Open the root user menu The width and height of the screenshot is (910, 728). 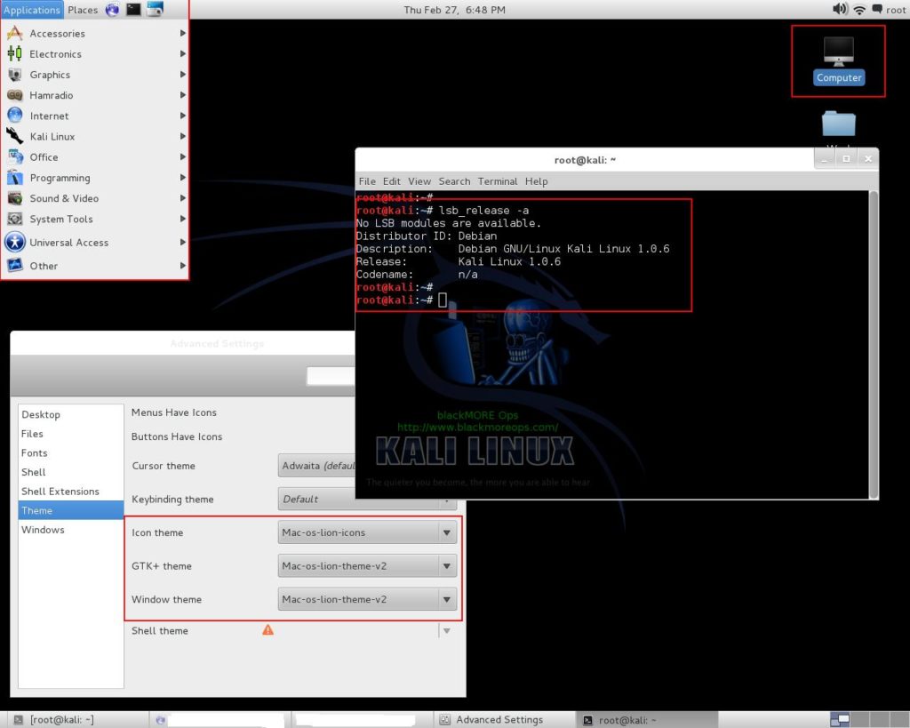896,9
